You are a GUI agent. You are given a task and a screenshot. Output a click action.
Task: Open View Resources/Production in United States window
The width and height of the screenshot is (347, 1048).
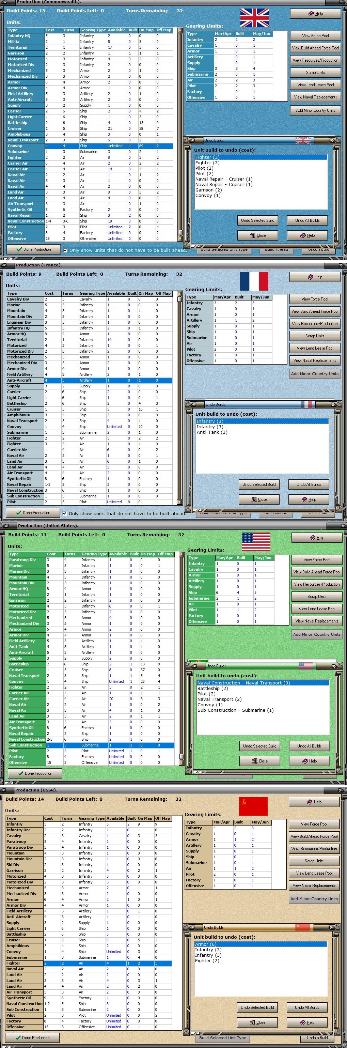[316, 584]
